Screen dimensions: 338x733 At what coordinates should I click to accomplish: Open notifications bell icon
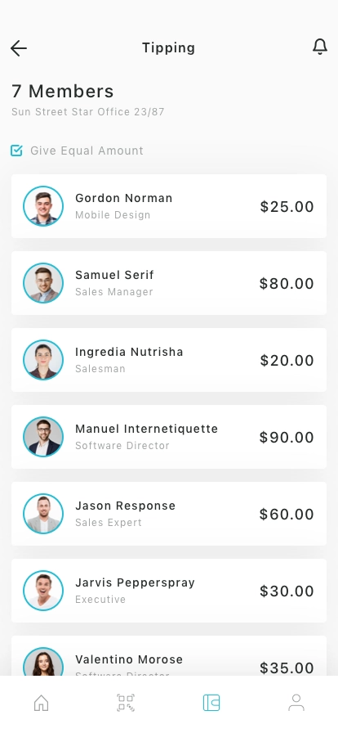[320, 47]
